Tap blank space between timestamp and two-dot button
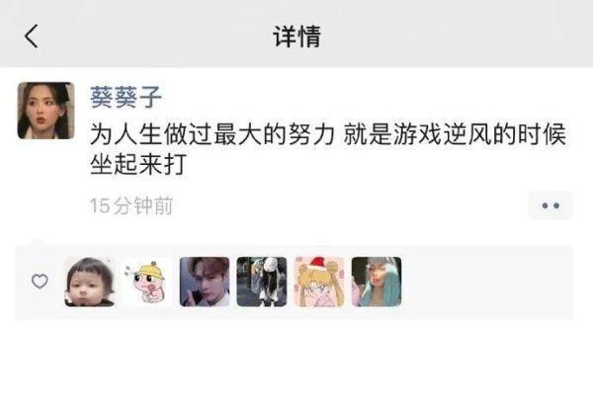Viewport: 593px width, 402px height. (x=350, y=205)
